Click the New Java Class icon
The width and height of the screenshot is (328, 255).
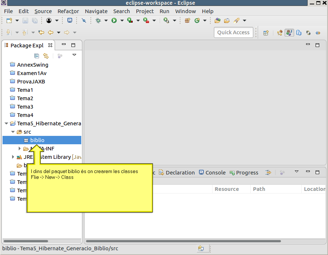[197, 20]
